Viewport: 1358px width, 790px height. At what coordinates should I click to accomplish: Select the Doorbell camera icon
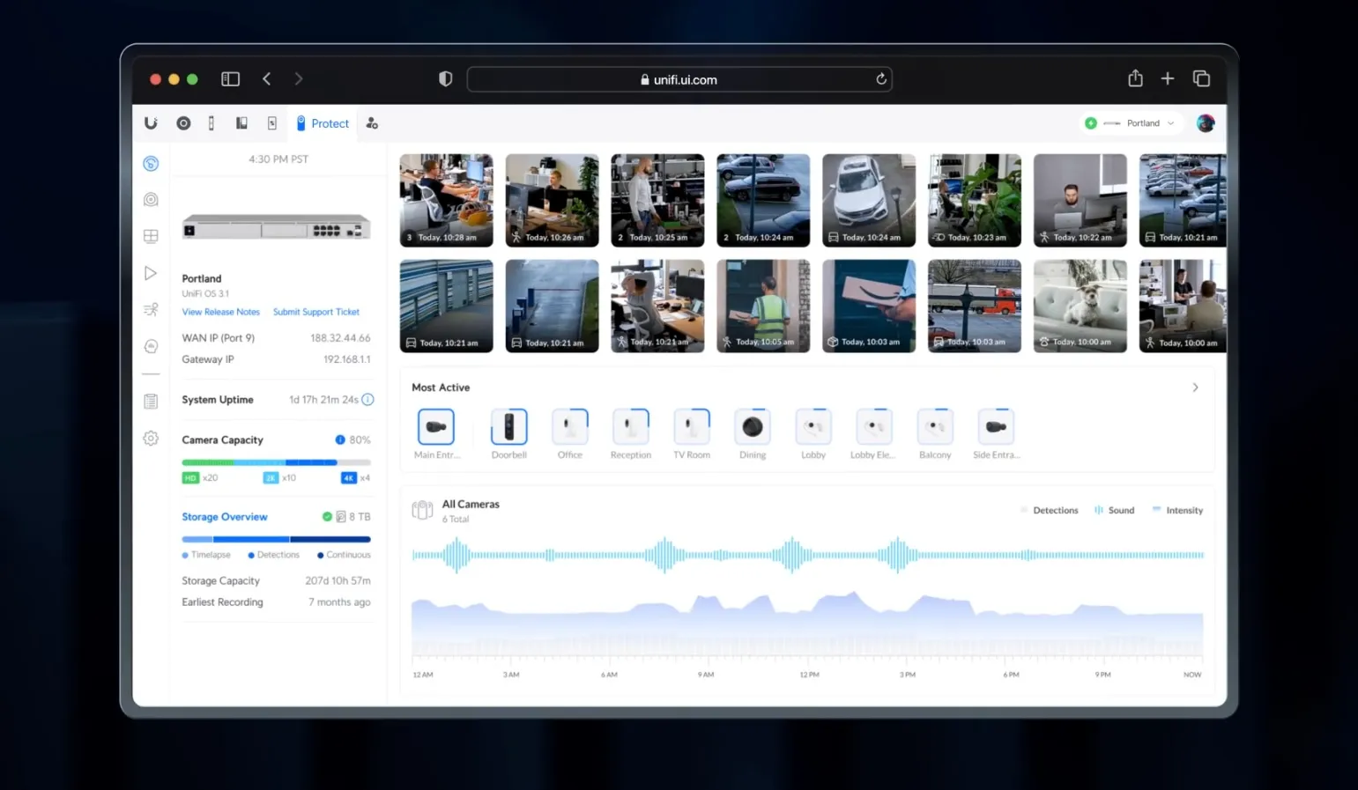click(508, 428)
